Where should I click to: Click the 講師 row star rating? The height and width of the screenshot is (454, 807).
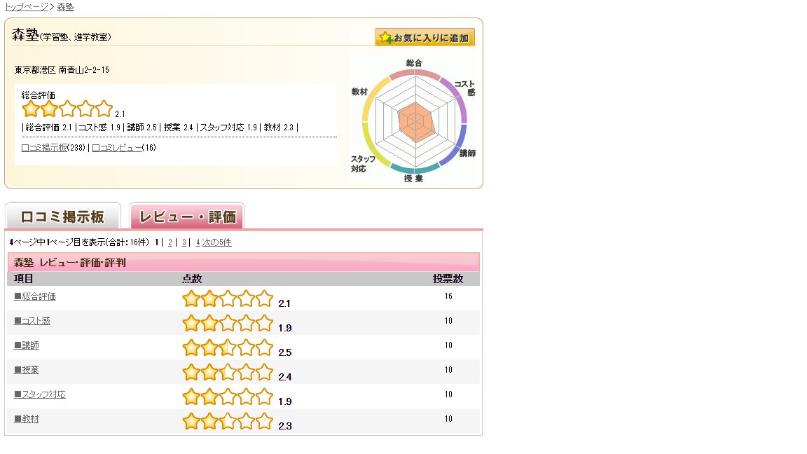[228, 348]
